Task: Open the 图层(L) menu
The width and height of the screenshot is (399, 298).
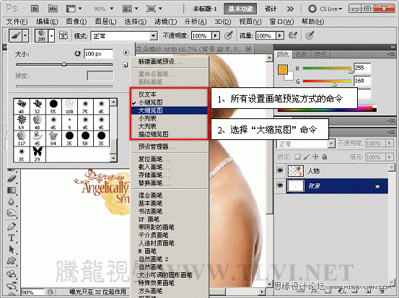Action: point(105,22)
